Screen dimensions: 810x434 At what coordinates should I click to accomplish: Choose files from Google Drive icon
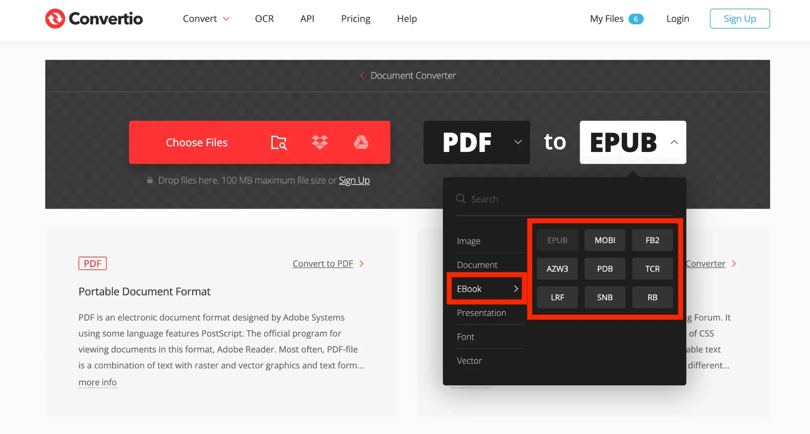click(361, 142)
